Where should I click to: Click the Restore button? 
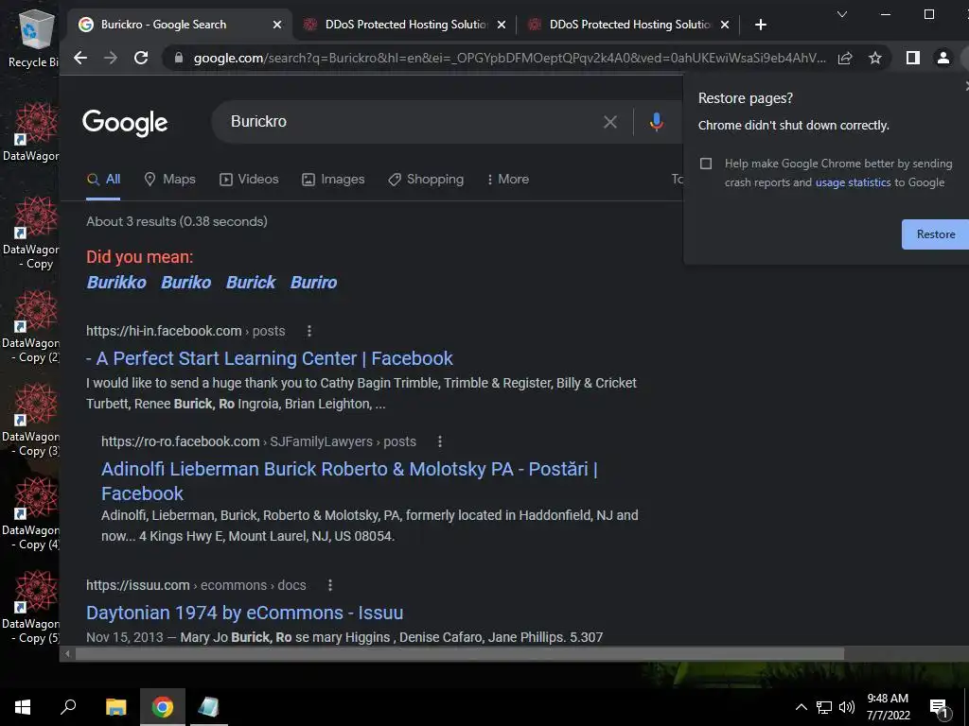pyautogui.click(x=935, y=234)
